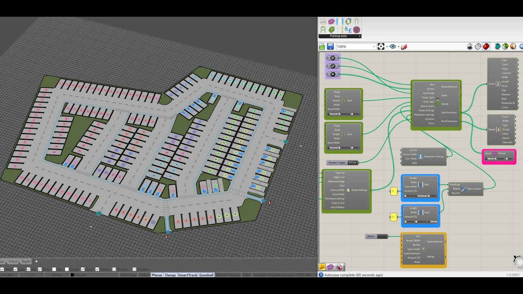Toggle Ortho in status bar
This screenshot has height=294, width=523.
(x=144, y=275)
